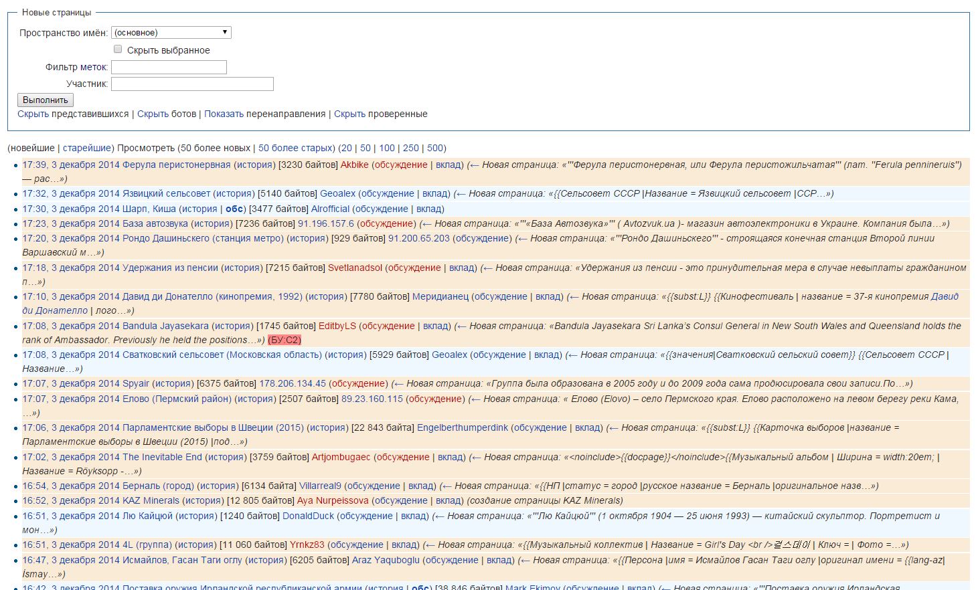Click the Фильтр меток input field
Screen dimensions: 978x590
coord(169,67)
